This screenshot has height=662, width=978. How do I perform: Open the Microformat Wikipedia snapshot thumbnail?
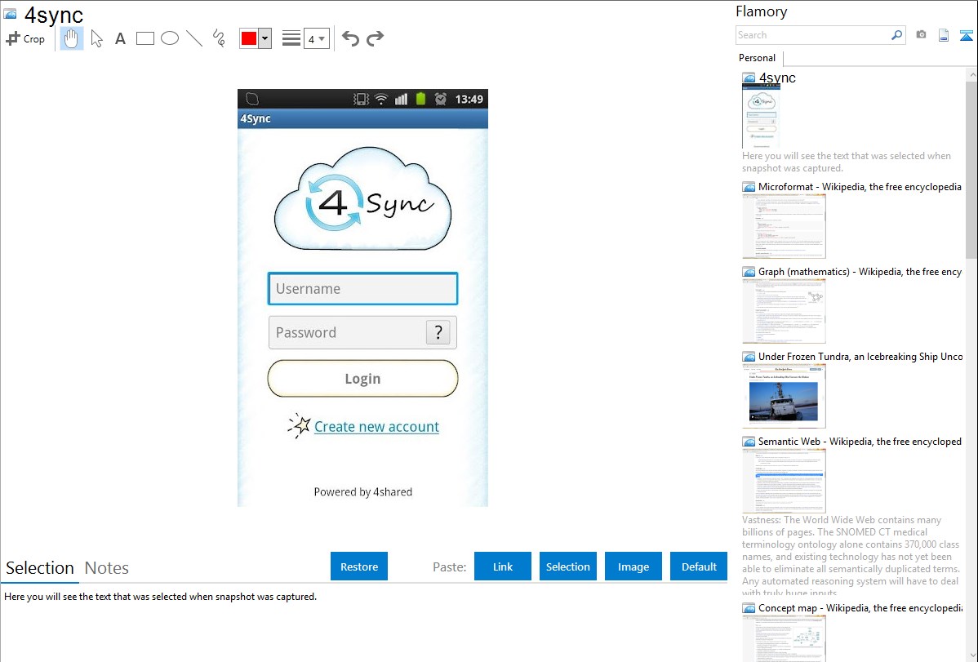784,226
